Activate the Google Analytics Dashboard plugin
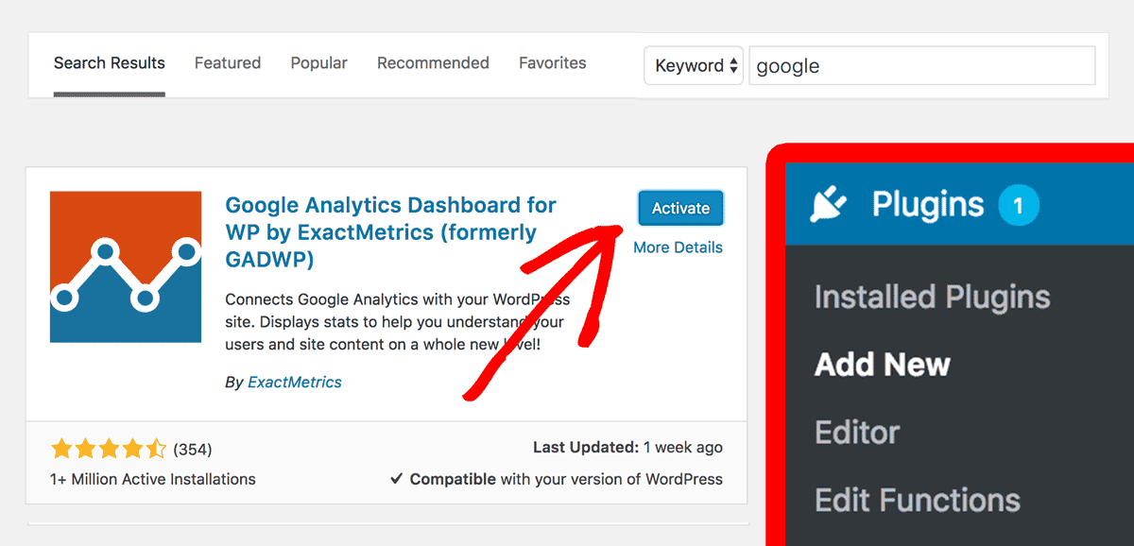The height and width of the screenshot is (546, 1134). [680, 209]
